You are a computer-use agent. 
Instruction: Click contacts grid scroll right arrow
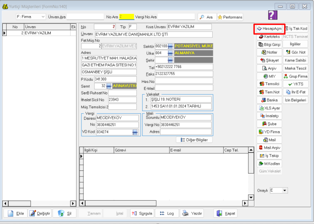tap(245, 203)
